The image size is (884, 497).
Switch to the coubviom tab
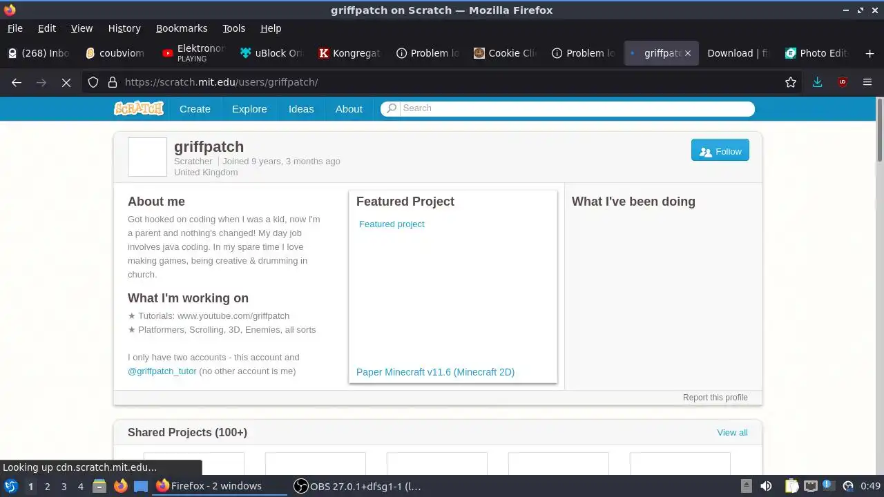click(x=116, y=53)
